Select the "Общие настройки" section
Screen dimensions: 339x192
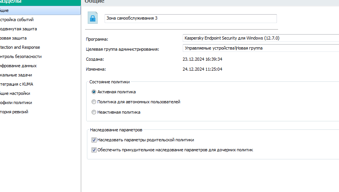coord(15,93)
